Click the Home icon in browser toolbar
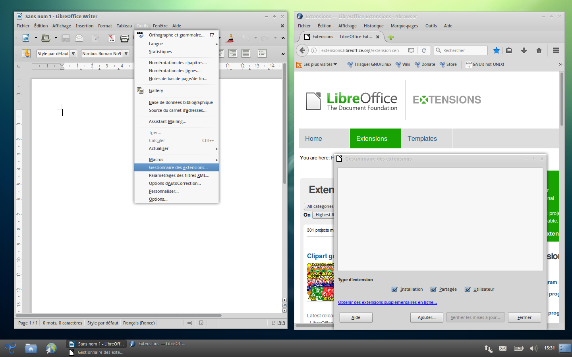 [539, 50]
